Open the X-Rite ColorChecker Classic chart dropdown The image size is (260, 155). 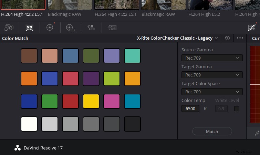point(177,38)
